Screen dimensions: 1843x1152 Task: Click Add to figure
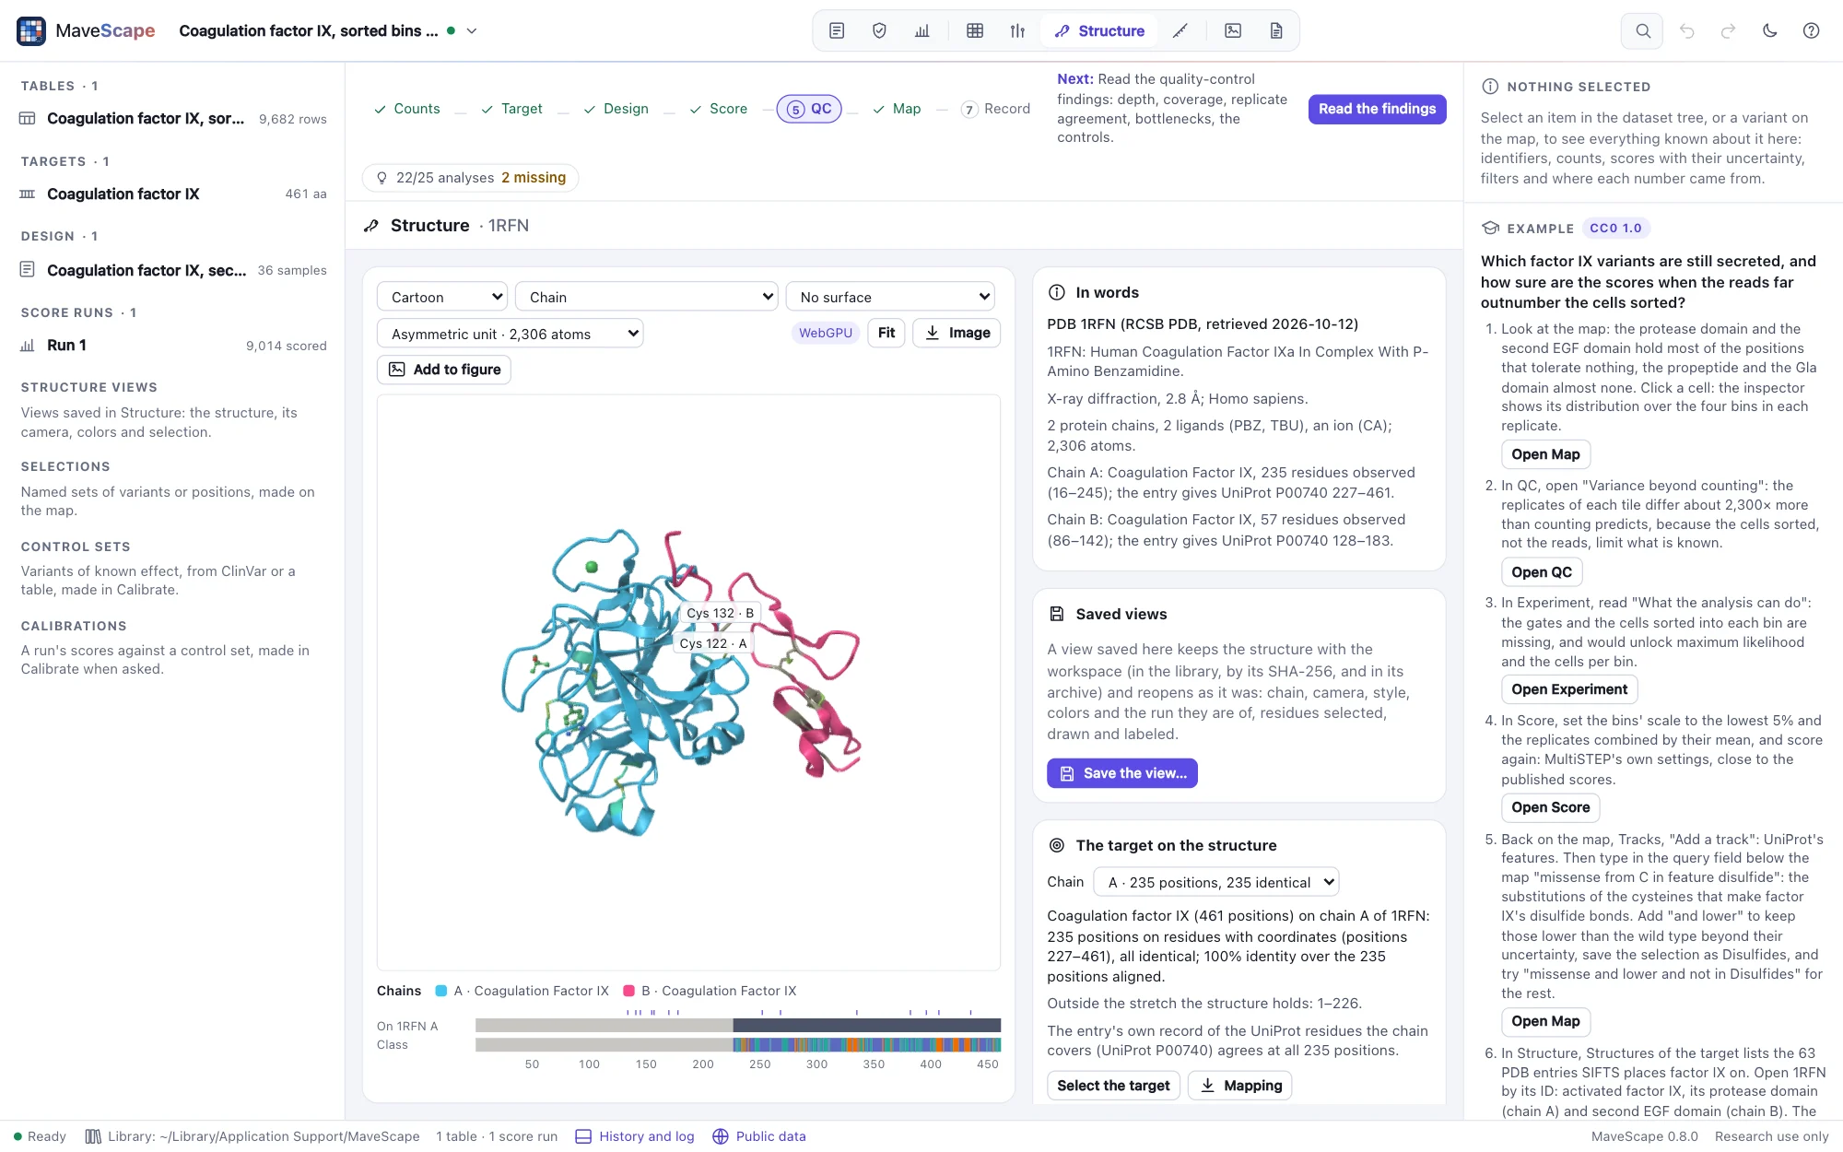point(444,370)
